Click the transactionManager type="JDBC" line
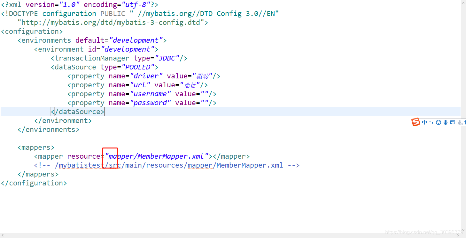Screen dimensions: 466x238 119,58
